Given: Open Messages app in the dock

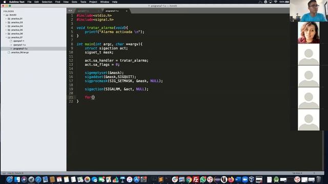Looking at the screenshot, I should (94, 179).
